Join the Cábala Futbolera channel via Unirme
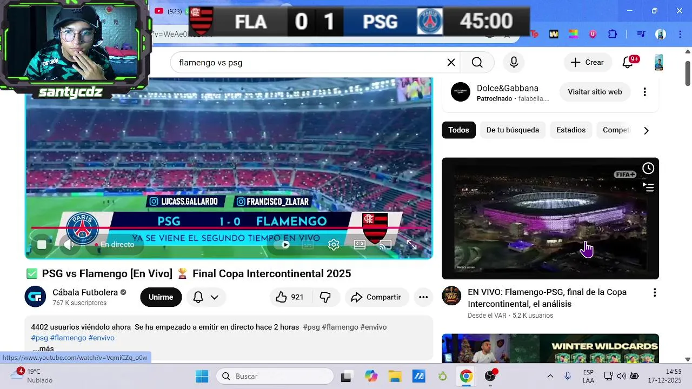692x389 pixels. pos(161,297)
